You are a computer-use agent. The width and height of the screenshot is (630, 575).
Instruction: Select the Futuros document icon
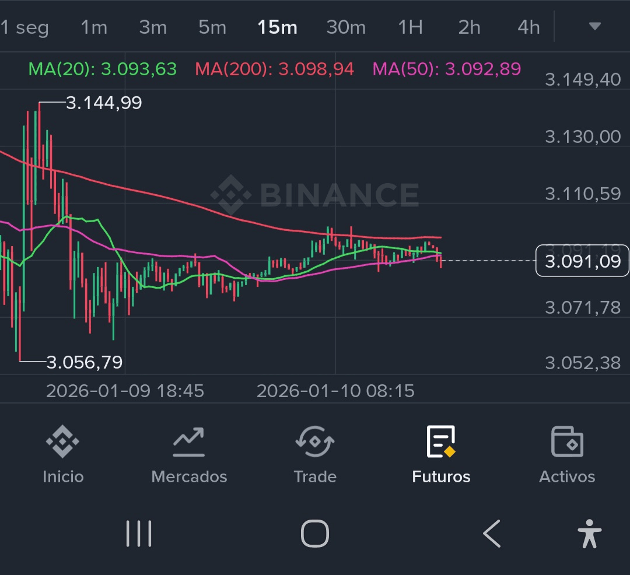[x=441, y=443]
